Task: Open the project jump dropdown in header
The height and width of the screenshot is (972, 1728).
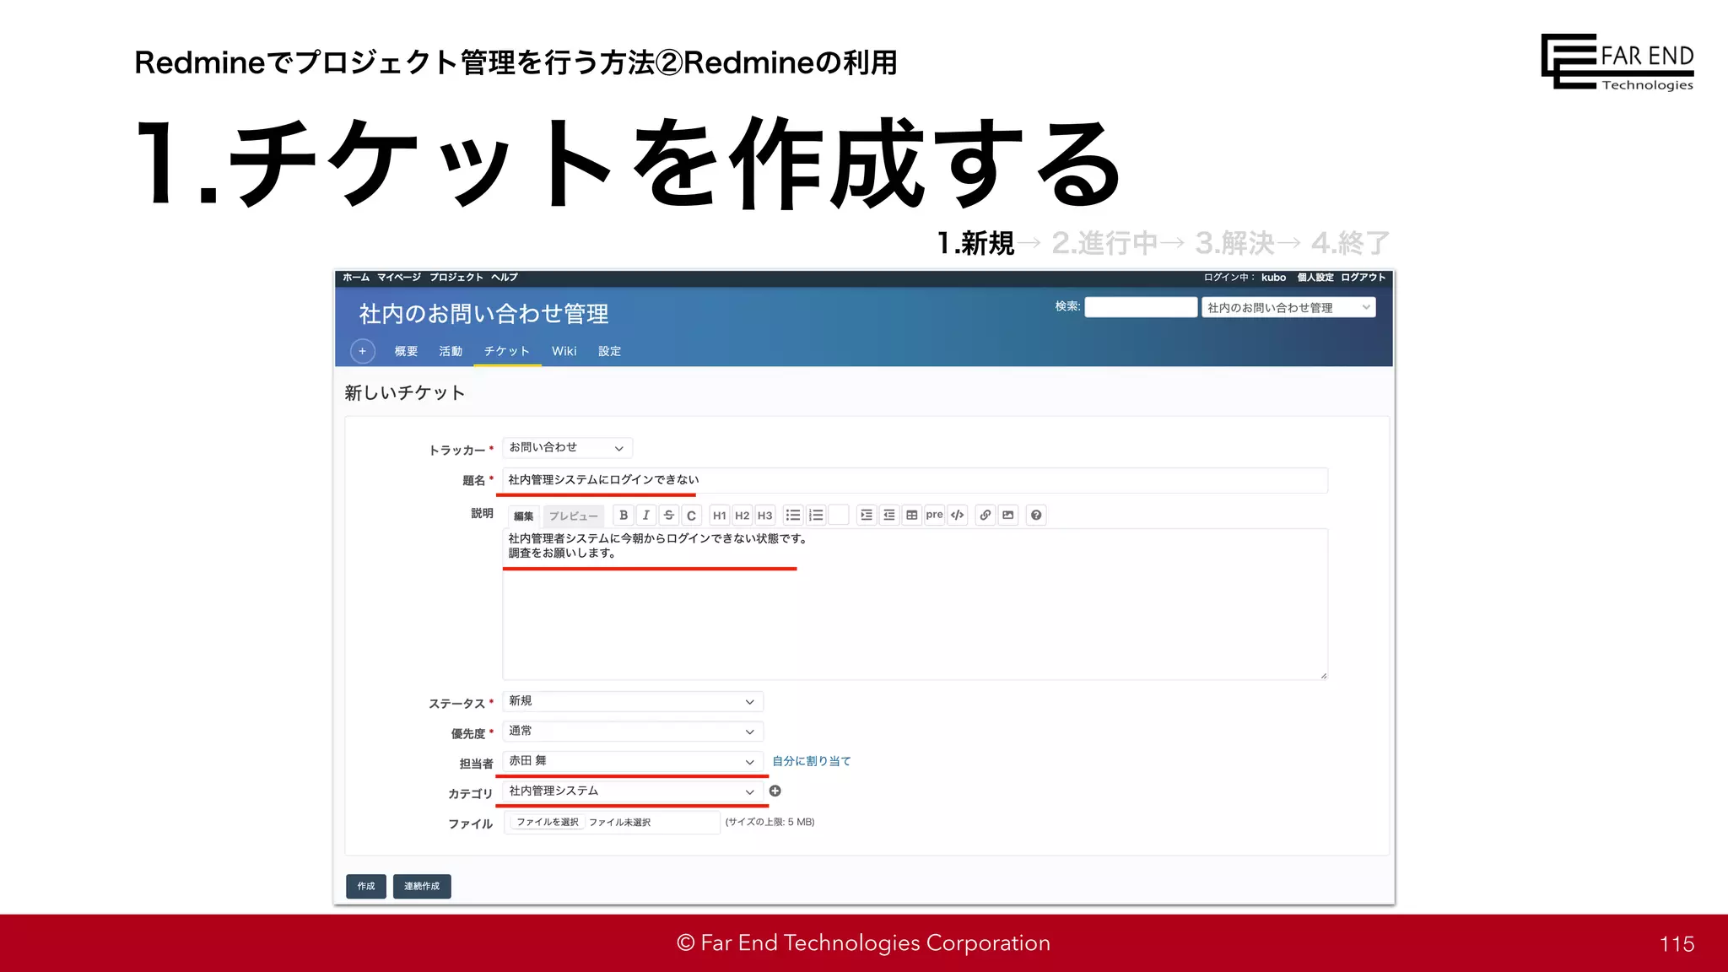Action: pos(1288,307)
